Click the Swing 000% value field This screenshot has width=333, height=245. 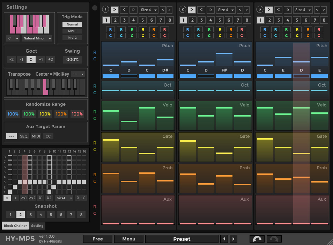[72, 60]
